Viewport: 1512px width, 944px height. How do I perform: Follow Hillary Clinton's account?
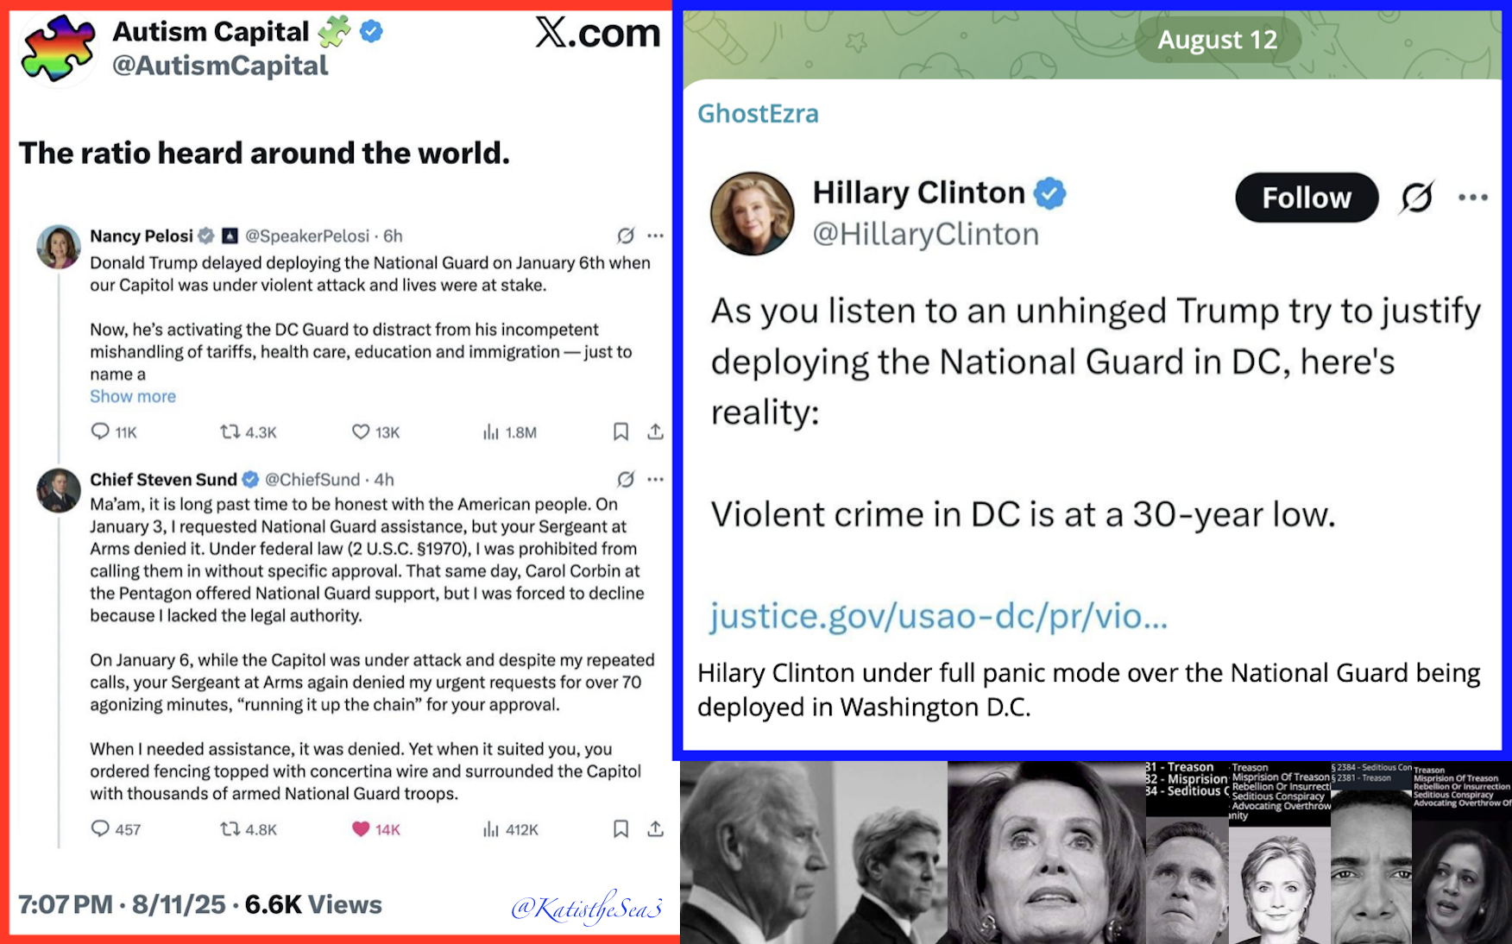1307,198
